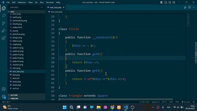
Task: Click the Go Live status bar button
Action: point(186,102)
